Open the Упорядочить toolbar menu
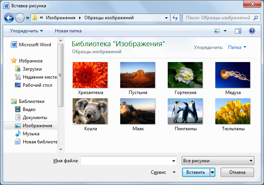This screenshot has height=185, width=264. click(x=26, y=31)
